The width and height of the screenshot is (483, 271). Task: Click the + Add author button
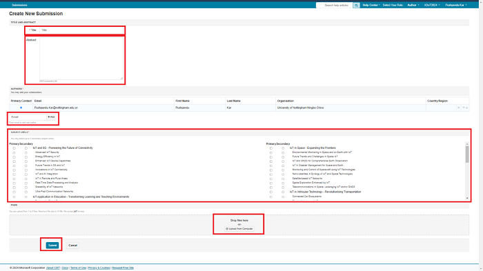(51, 117)
